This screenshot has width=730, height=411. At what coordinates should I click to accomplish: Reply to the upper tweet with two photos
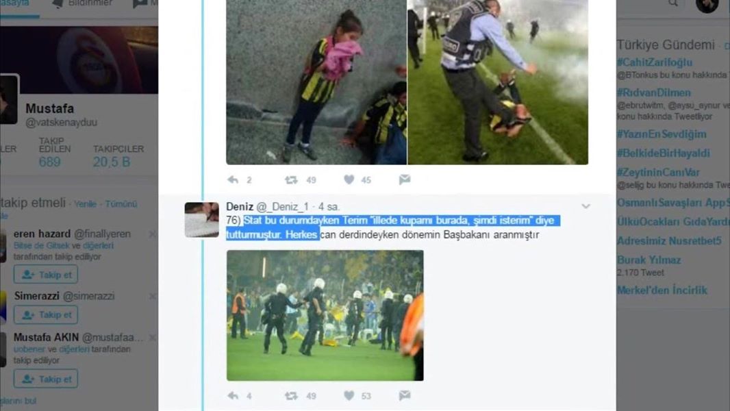pos(233,179)
